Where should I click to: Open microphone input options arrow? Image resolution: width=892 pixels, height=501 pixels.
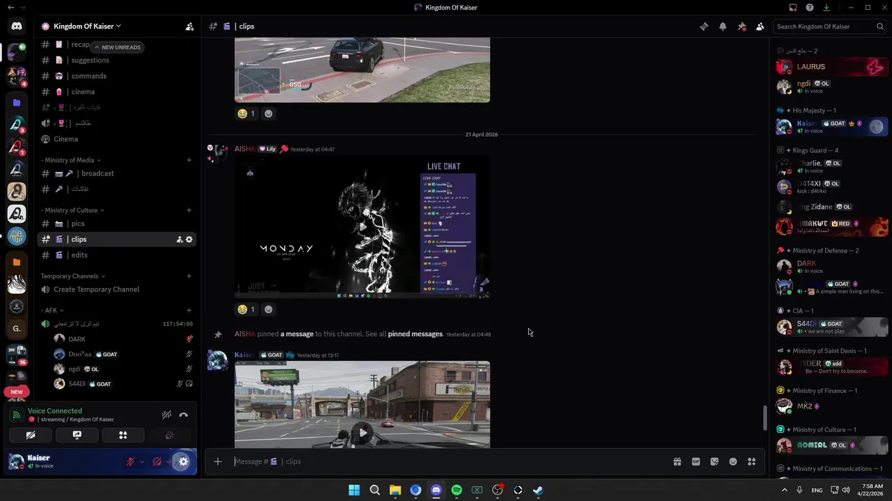pos(142,461)
